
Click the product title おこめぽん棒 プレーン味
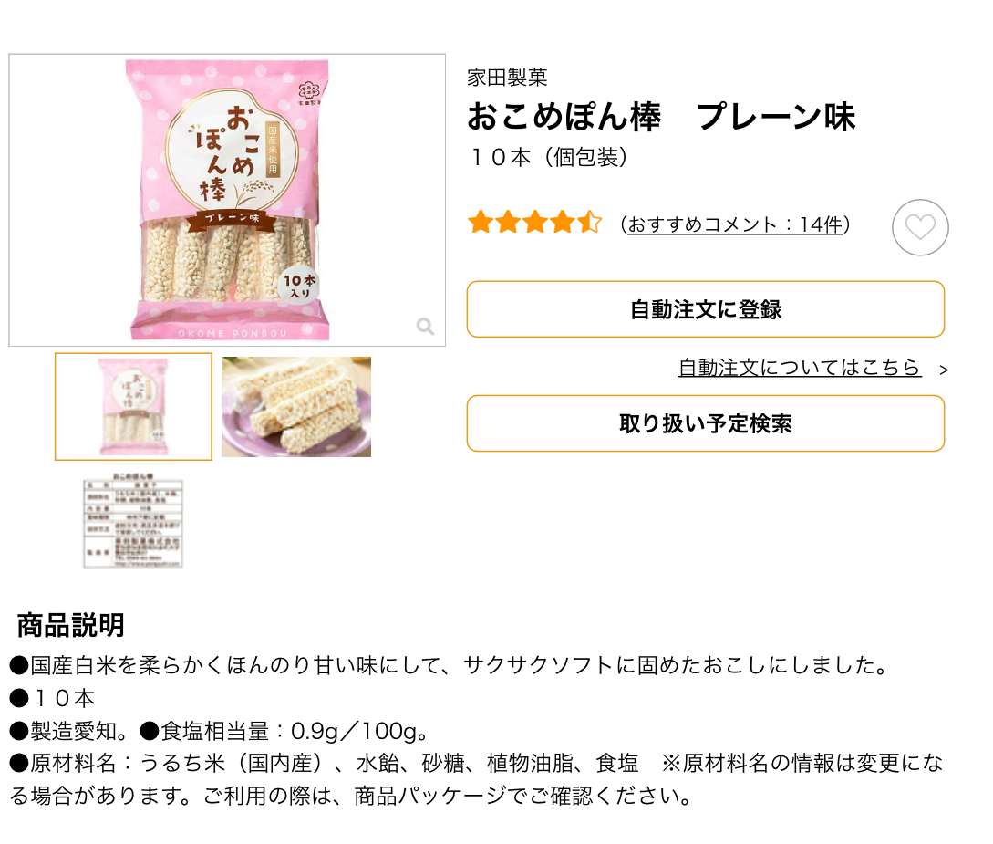[661, 118]
